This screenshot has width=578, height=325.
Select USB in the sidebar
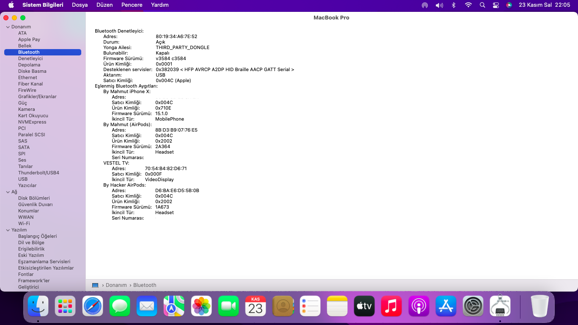pyautogui.click(x=23, y=179)
